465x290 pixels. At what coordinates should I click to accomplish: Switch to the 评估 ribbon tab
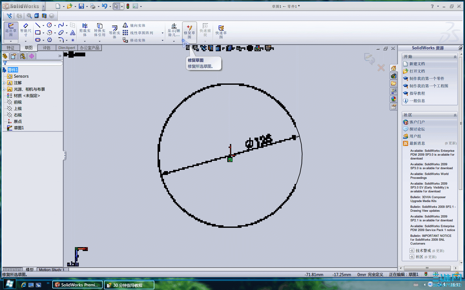click(46, 48)
